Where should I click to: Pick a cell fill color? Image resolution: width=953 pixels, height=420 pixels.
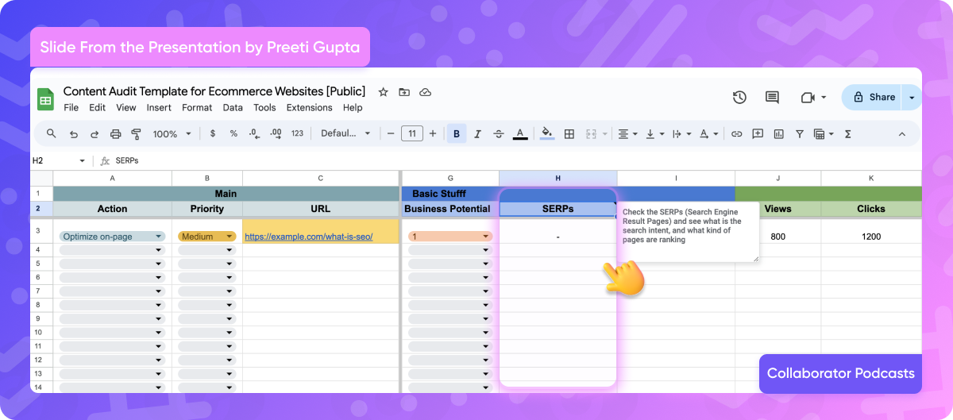point(546,134)
